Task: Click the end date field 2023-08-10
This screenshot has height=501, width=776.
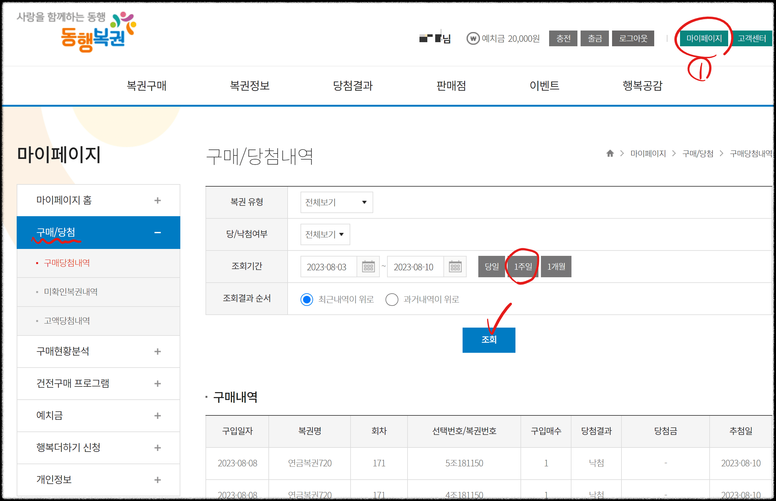Action: point(415,267)
